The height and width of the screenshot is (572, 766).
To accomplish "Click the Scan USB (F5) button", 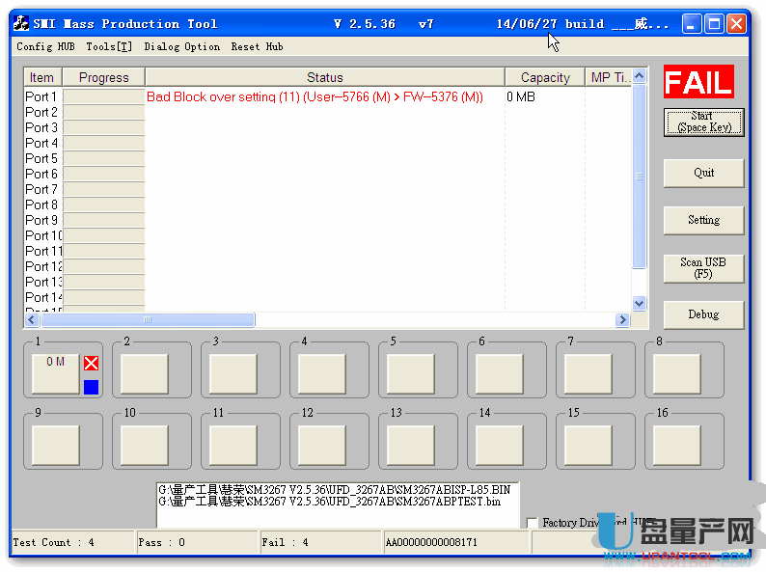I will [x=703, y=267].
